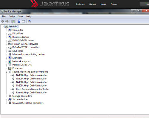149x119 pixels.
Task: Collapse the Febri-PC root node
Action: point(3,27)
